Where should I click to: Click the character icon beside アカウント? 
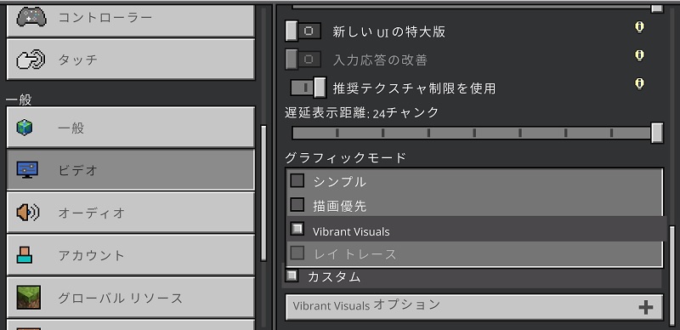click(25, 255)
